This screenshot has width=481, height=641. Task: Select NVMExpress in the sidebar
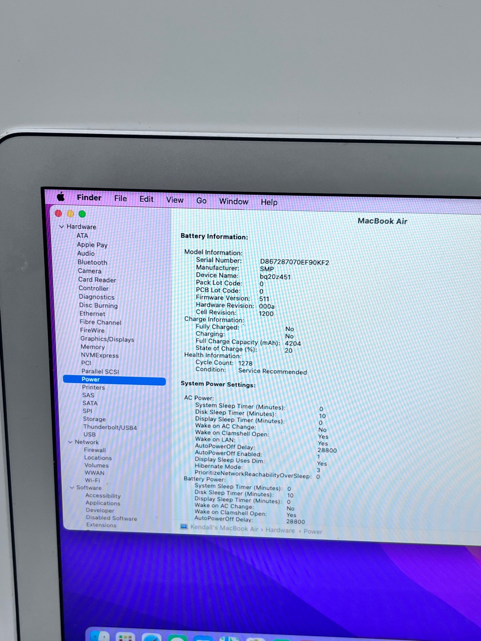pos(100,355)
